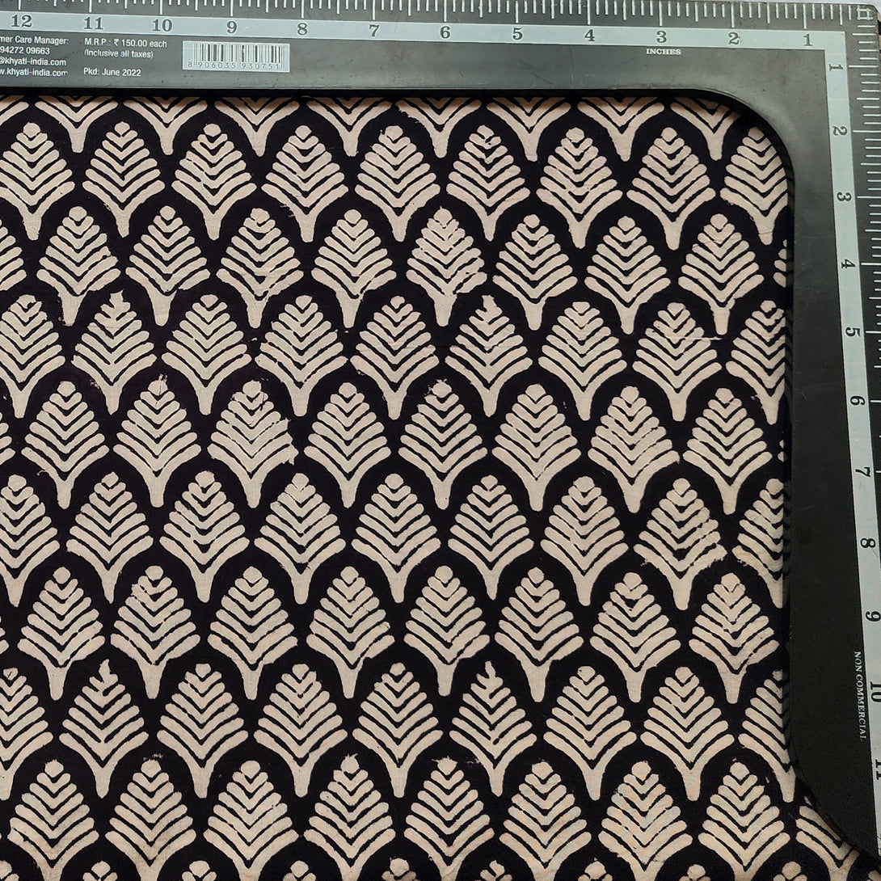Click number 12 on the horizontal ruler
881x881 pixels.
pos(23,22)
